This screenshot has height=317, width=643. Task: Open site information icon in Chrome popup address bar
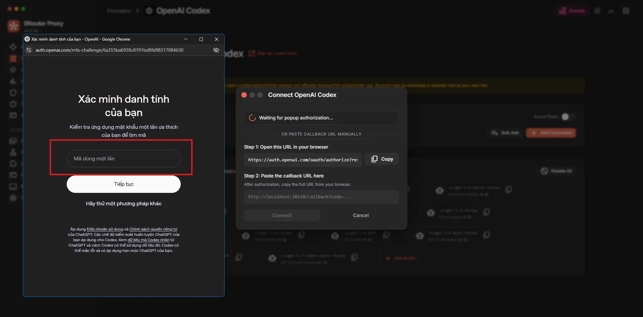tap(29, 50)
